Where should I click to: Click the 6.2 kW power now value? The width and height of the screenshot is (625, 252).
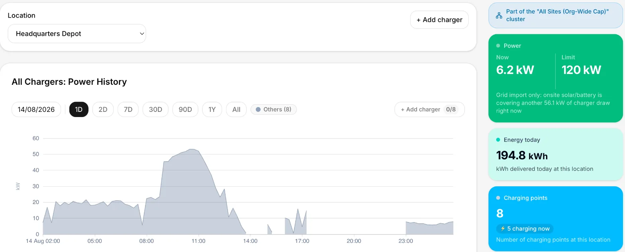point(515,70)
